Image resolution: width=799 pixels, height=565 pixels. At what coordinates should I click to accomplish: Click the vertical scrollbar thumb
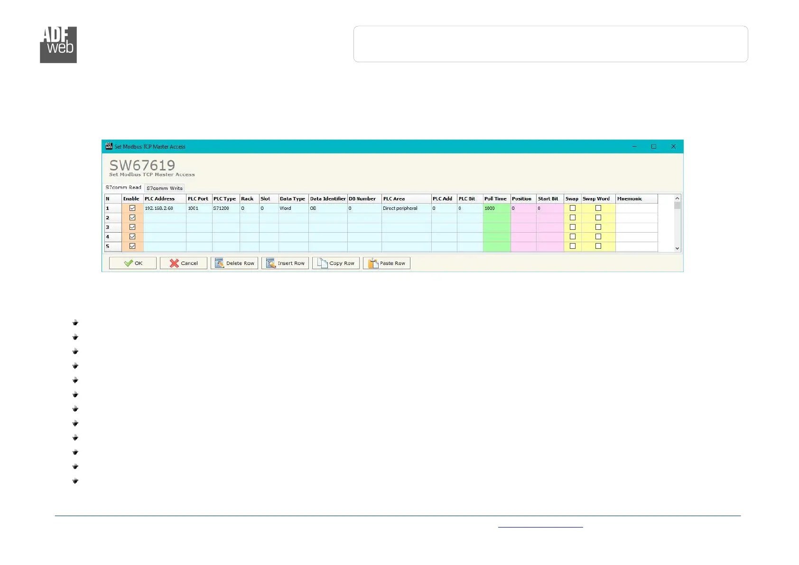(677, 206)
